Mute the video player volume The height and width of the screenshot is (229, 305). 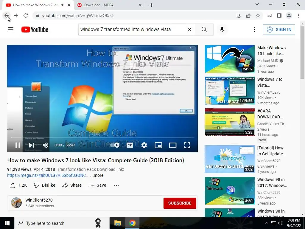click(46, 145)
